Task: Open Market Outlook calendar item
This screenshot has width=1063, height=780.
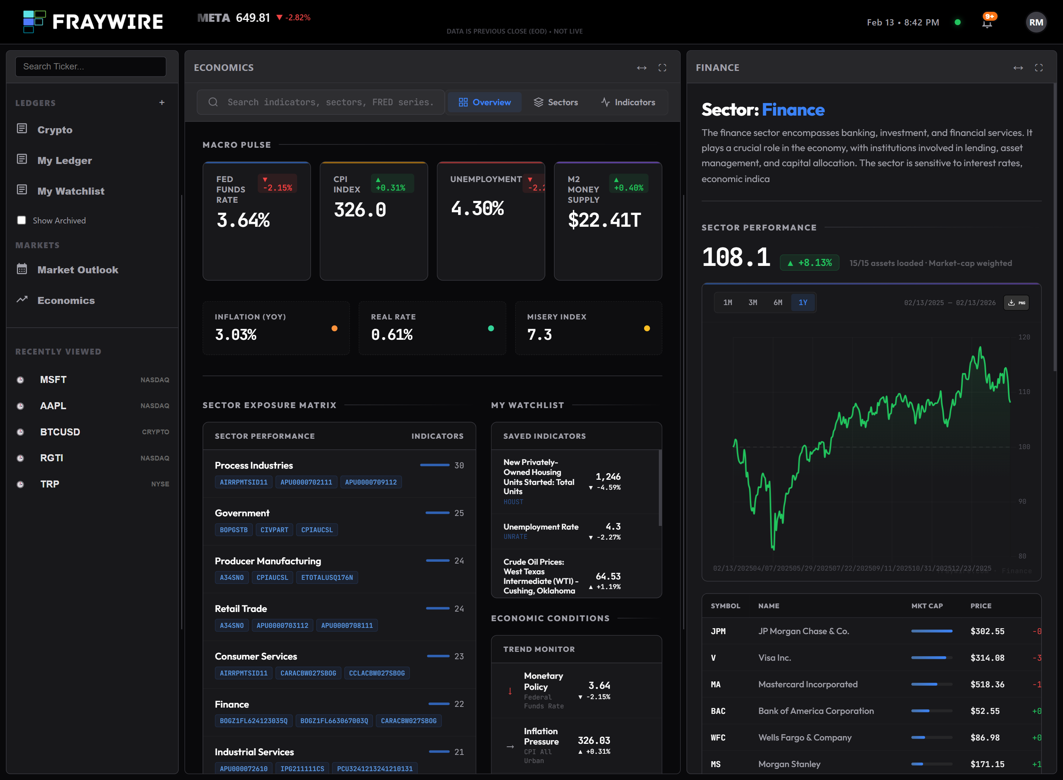Action: tap(78, 270)
